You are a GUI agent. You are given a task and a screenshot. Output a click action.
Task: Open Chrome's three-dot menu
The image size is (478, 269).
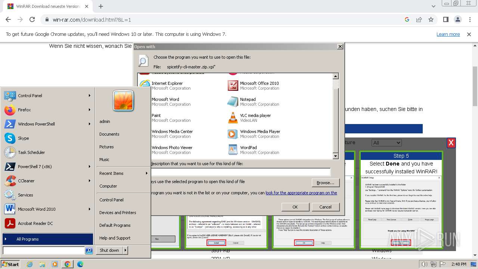point(469,19)
